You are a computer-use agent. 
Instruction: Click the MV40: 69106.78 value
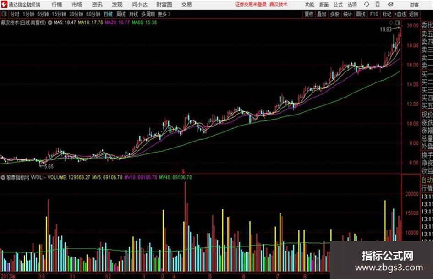click(175, 177)
